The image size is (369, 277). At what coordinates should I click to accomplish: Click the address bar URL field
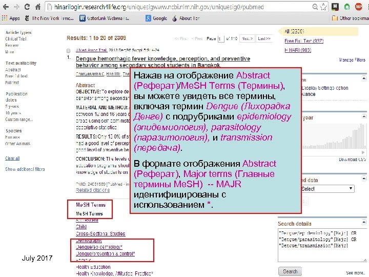tap(159, 7)
